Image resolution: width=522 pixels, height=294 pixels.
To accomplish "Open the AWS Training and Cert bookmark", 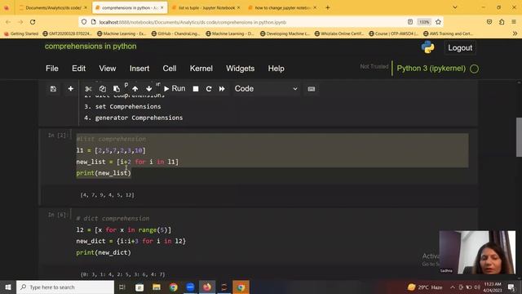I will (448, 33).
